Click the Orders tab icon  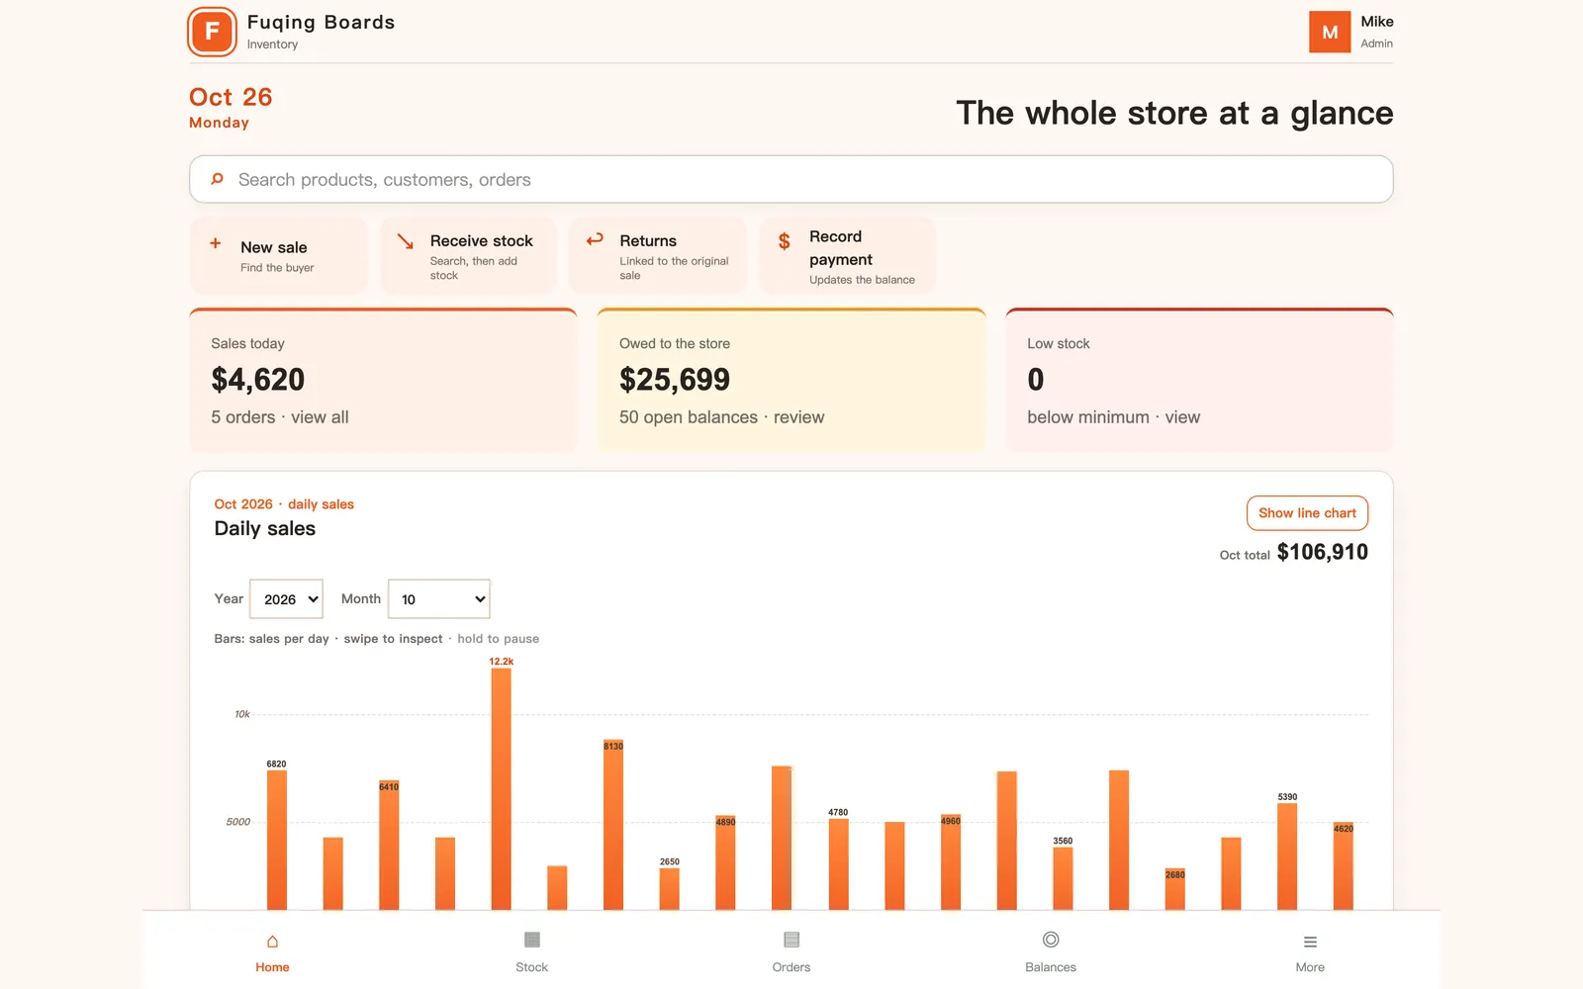pyautogui.click(x=791, y=940)
